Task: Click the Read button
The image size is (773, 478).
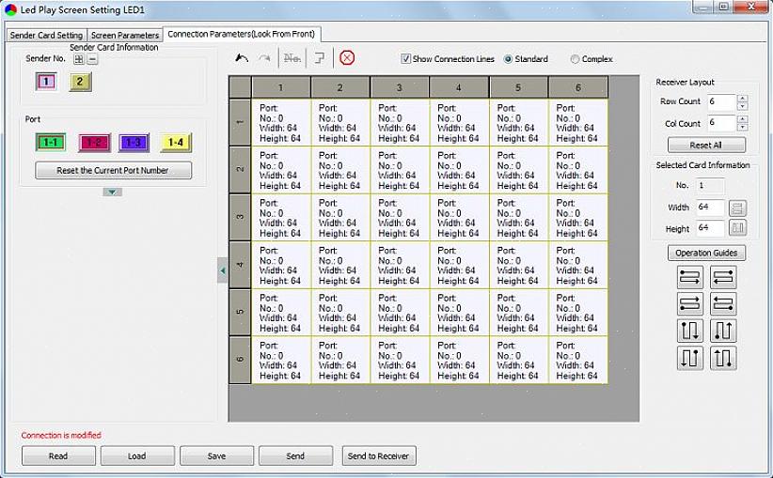Action: [x=58, y=455]
